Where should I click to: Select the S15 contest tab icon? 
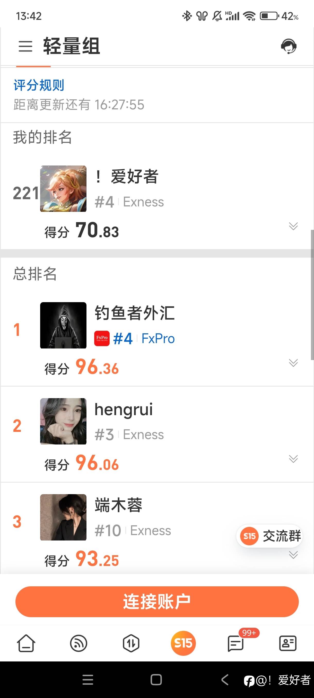pyautogui.click(x=183, y=643)
